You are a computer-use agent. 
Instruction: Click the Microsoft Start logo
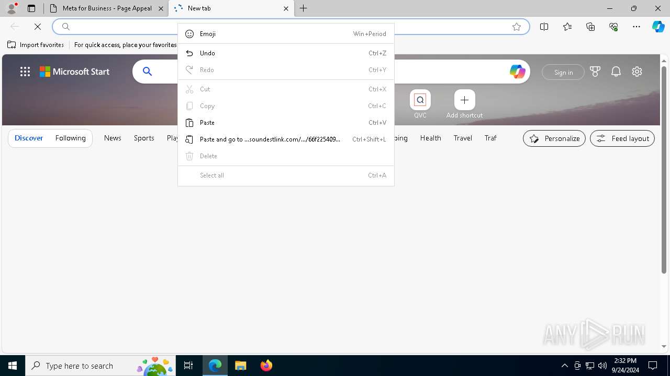(x=75, y=72)
